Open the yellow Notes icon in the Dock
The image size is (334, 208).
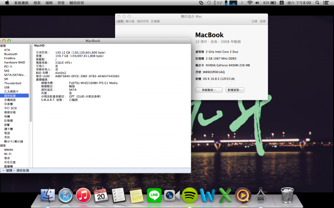point(136,195)
